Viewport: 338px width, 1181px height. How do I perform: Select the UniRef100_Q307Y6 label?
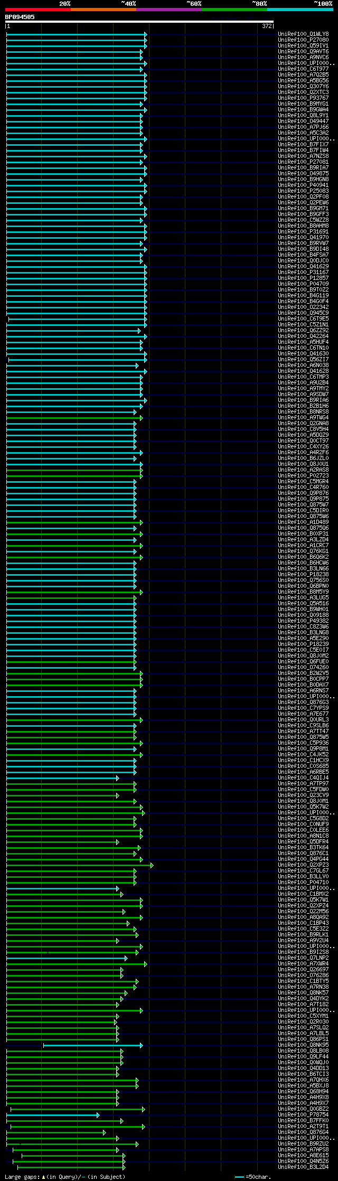(x=303, y=87)
